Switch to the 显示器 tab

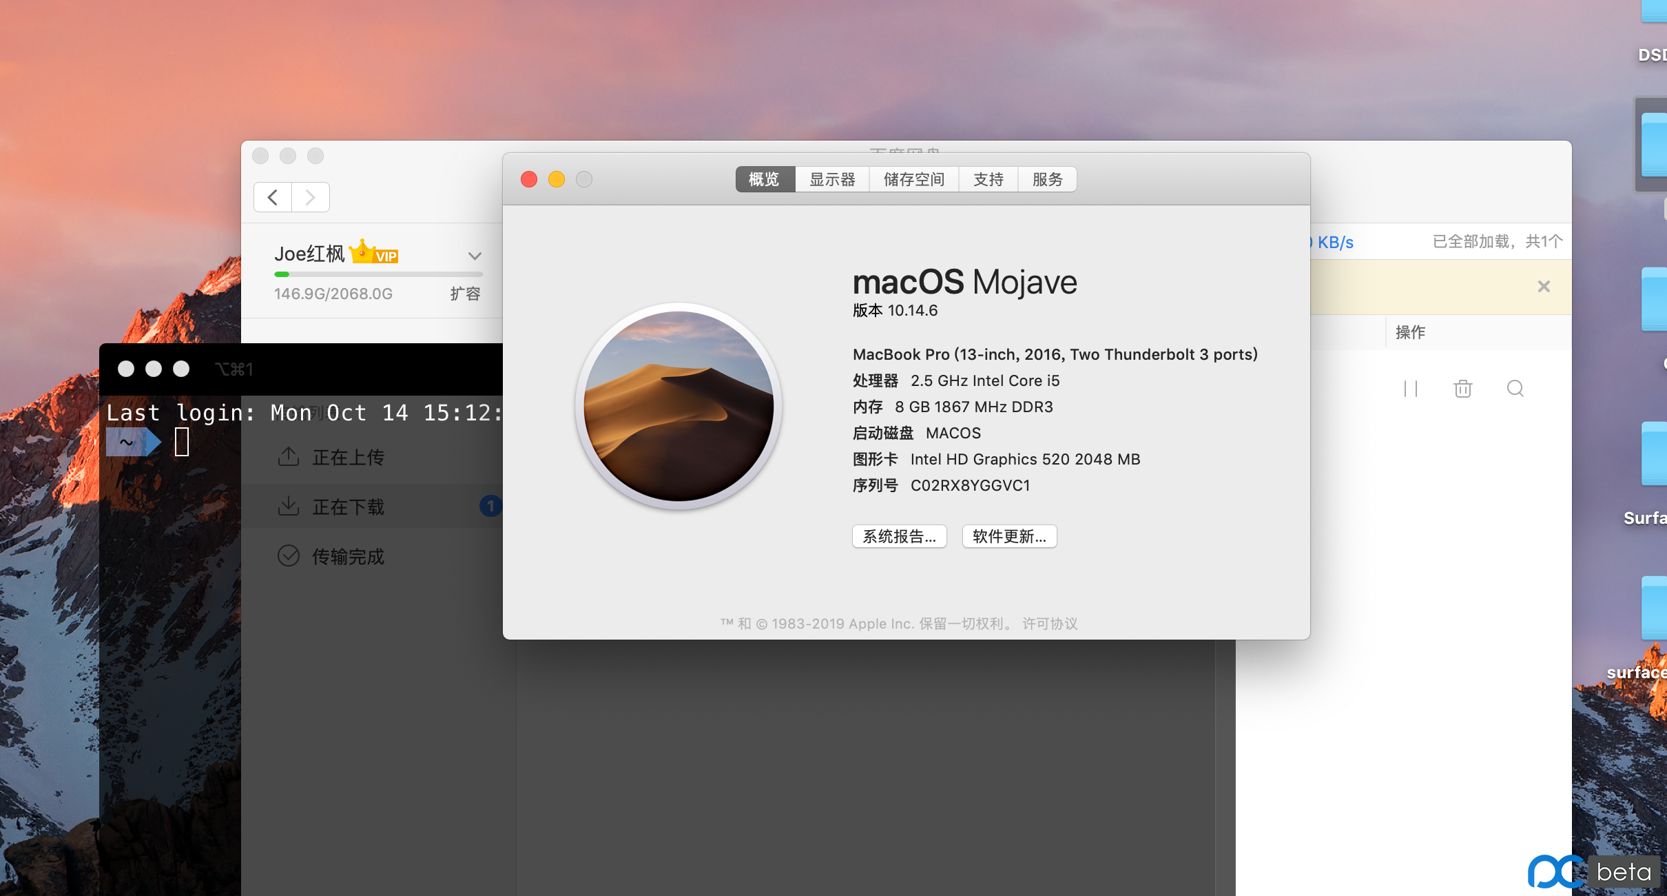pos(832,179)
